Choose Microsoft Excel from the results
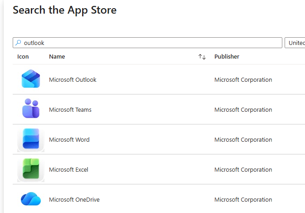This screenshot has width=305, height=213. (68, 170)
